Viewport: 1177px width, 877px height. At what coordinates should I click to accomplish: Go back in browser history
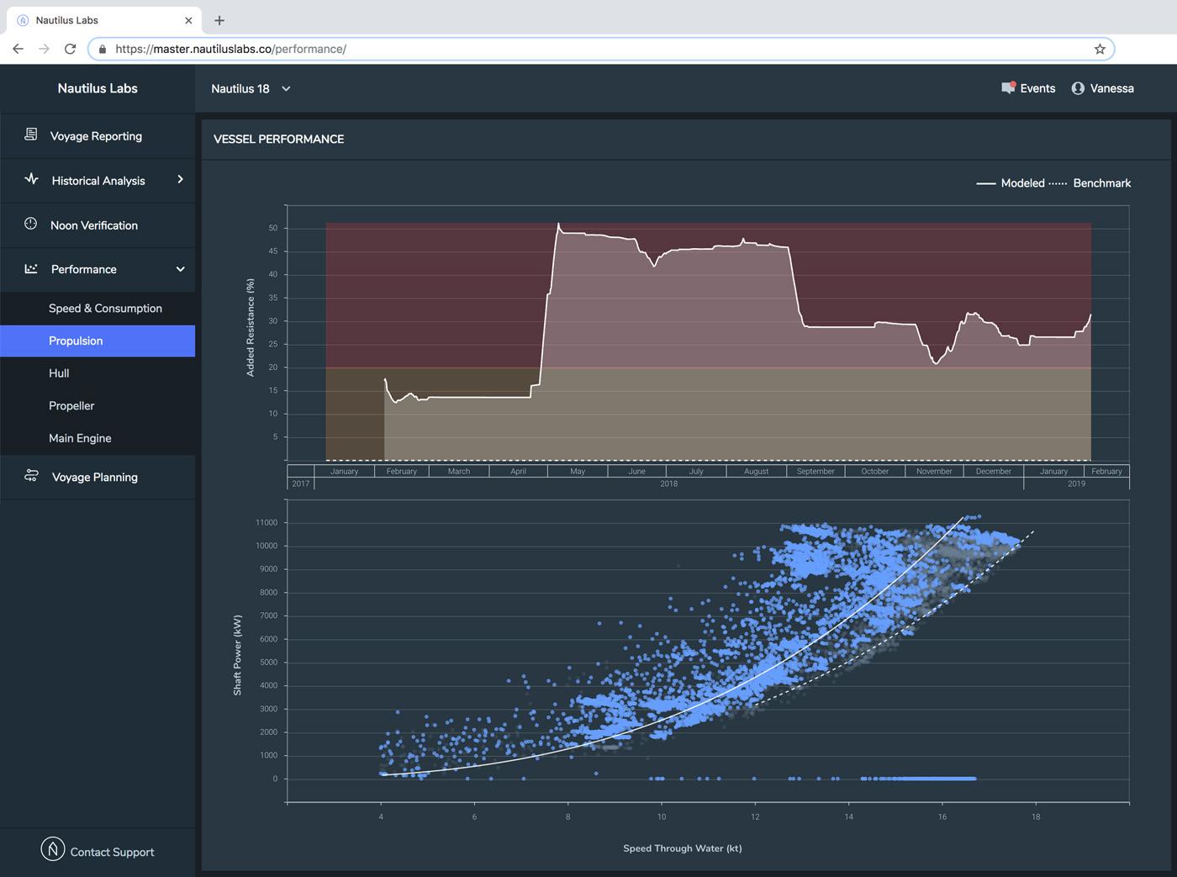coord(18,49)
